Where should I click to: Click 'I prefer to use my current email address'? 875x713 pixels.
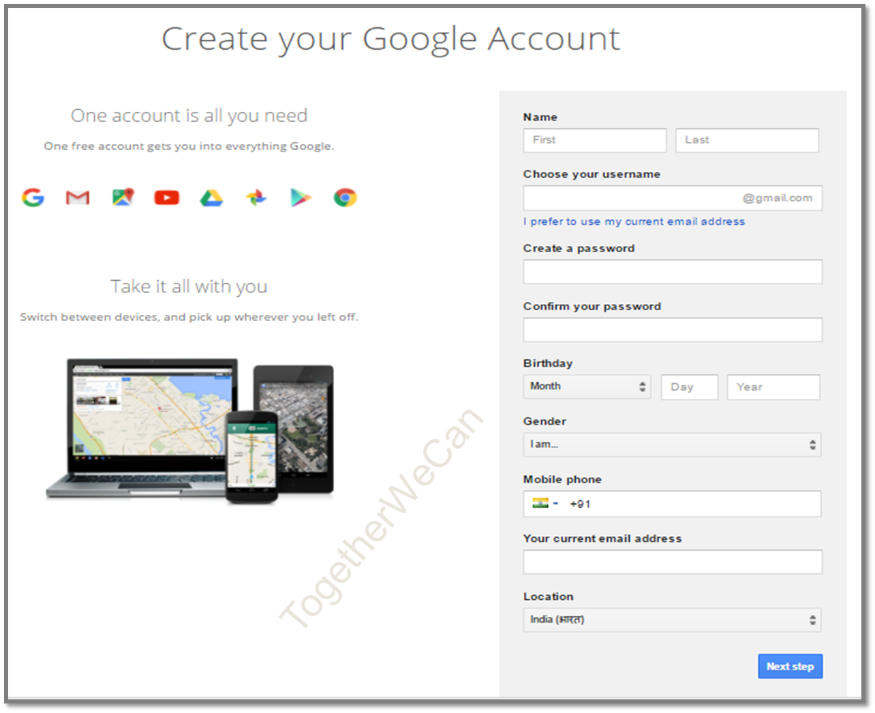pos(634,222)
